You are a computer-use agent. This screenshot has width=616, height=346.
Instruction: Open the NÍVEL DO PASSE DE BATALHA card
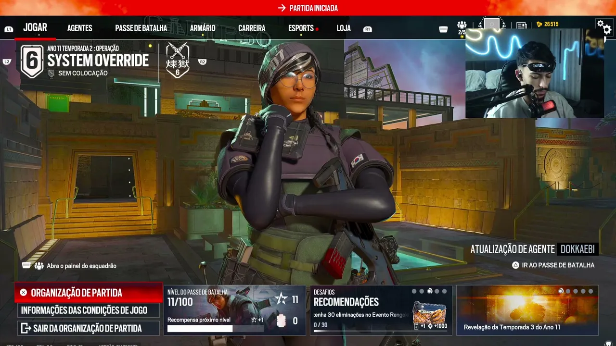coord(234,310)
